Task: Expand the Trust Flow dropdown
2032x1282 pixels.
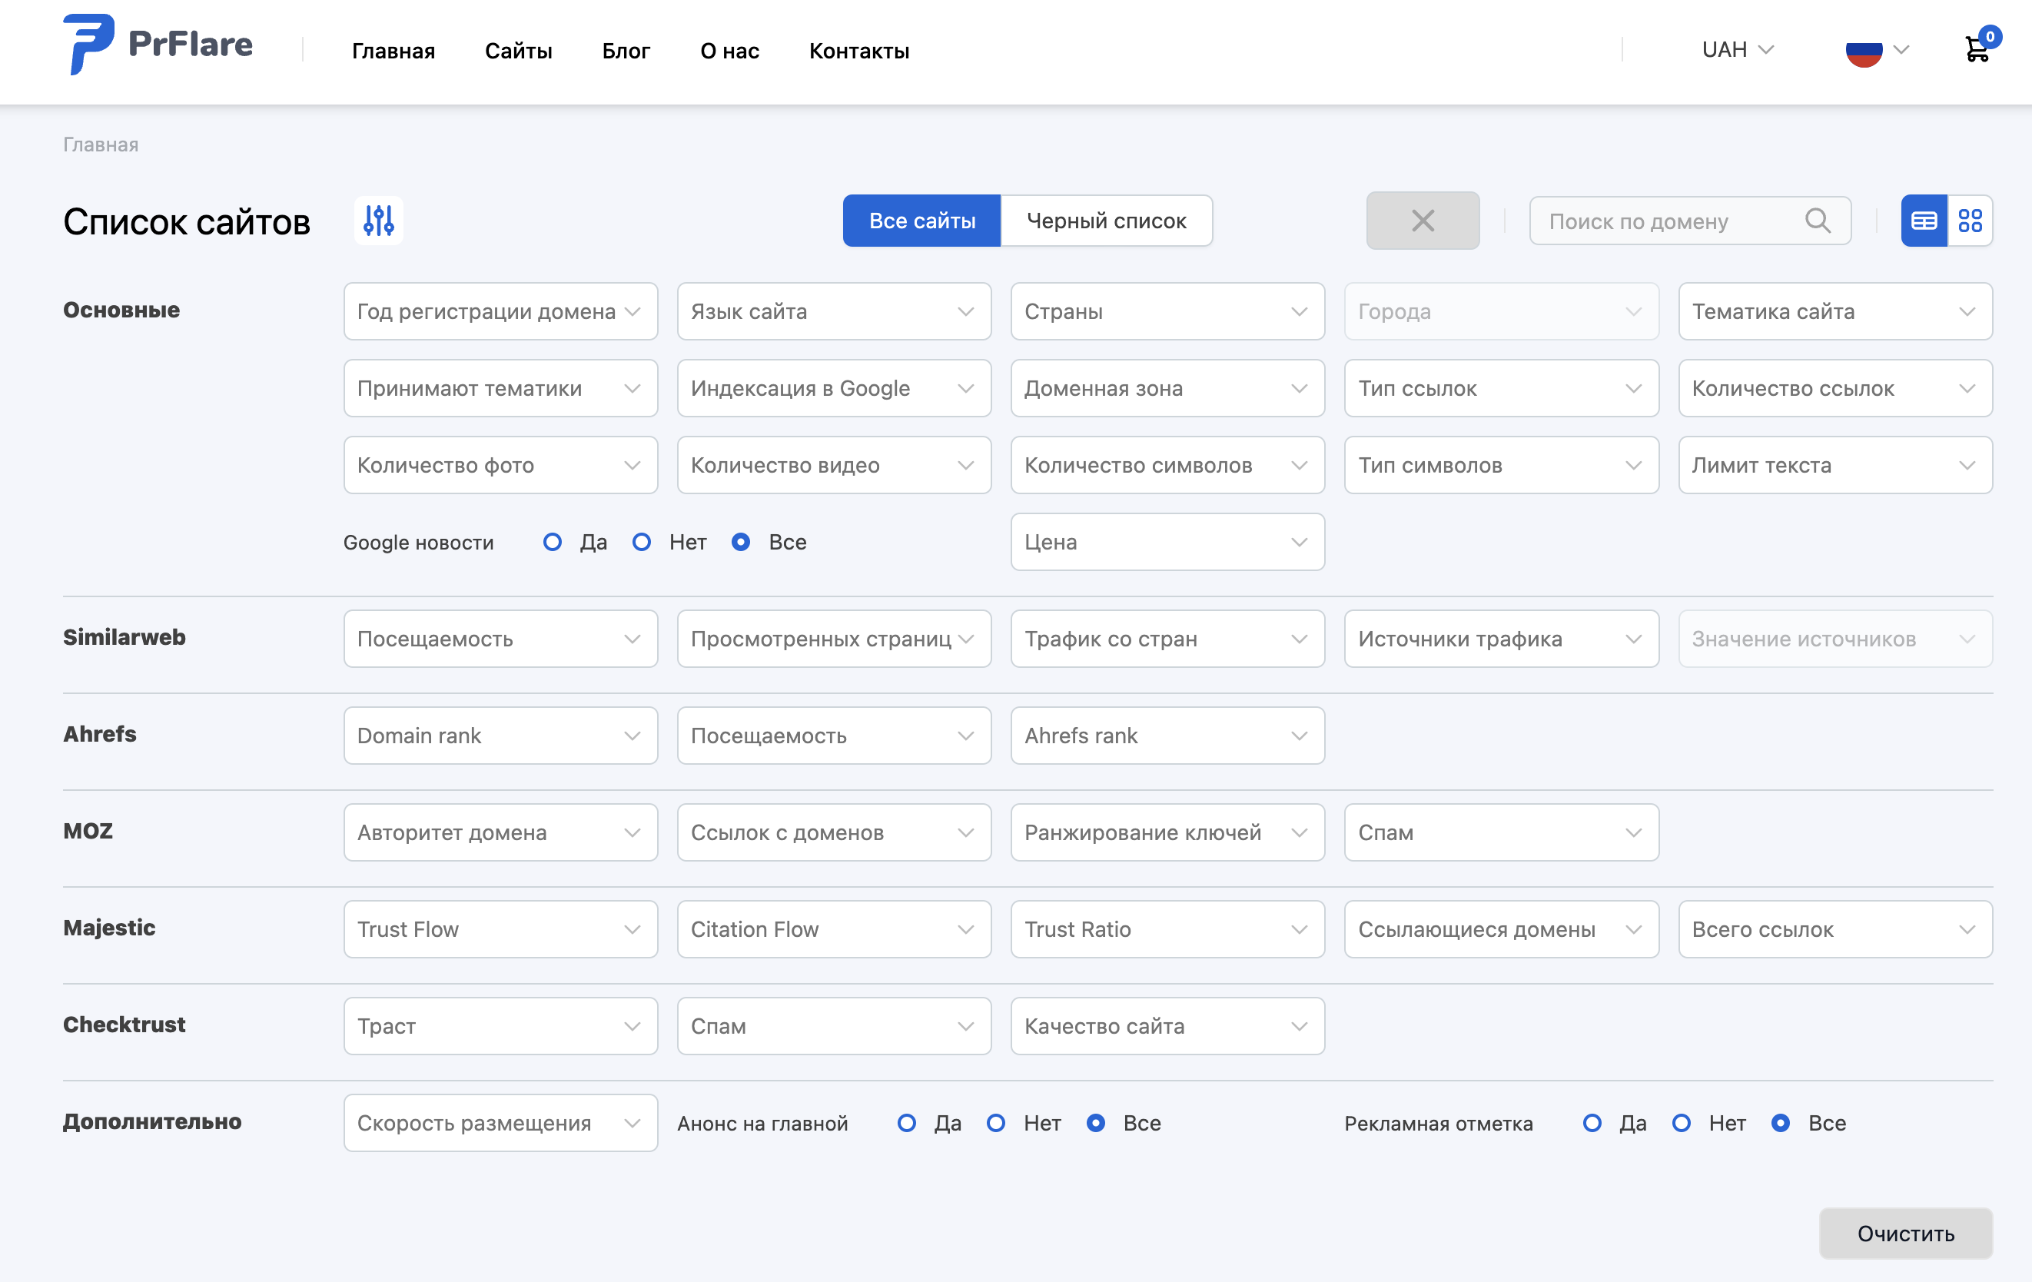Action: 500,929
